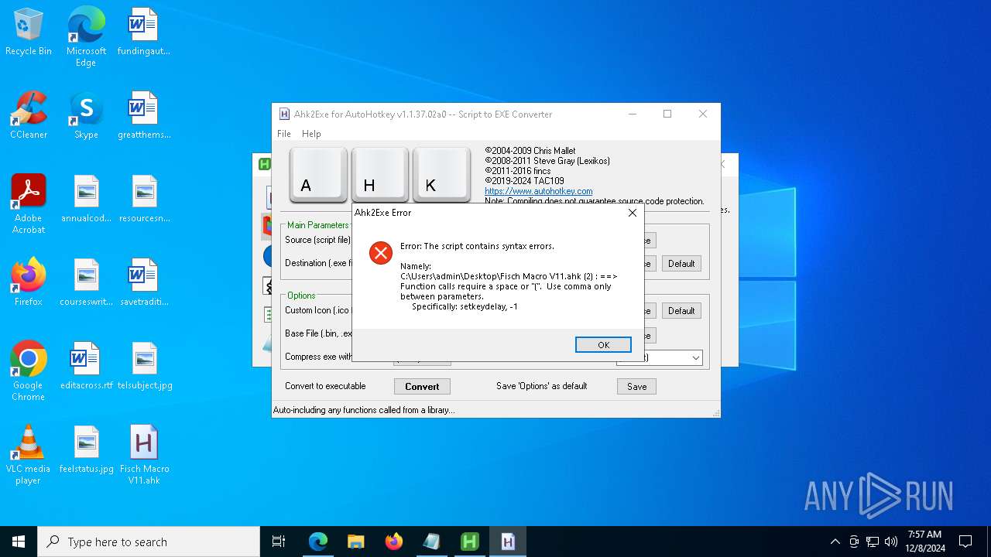Open Task View on taskbar
Viewport: 991px width, 557px height.
tap(279, 542)
